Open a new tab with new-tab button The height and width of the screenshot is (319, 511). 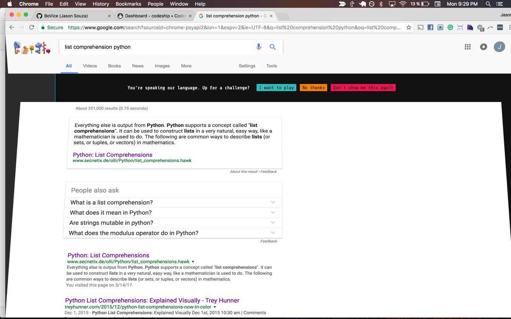coord(283,16)
